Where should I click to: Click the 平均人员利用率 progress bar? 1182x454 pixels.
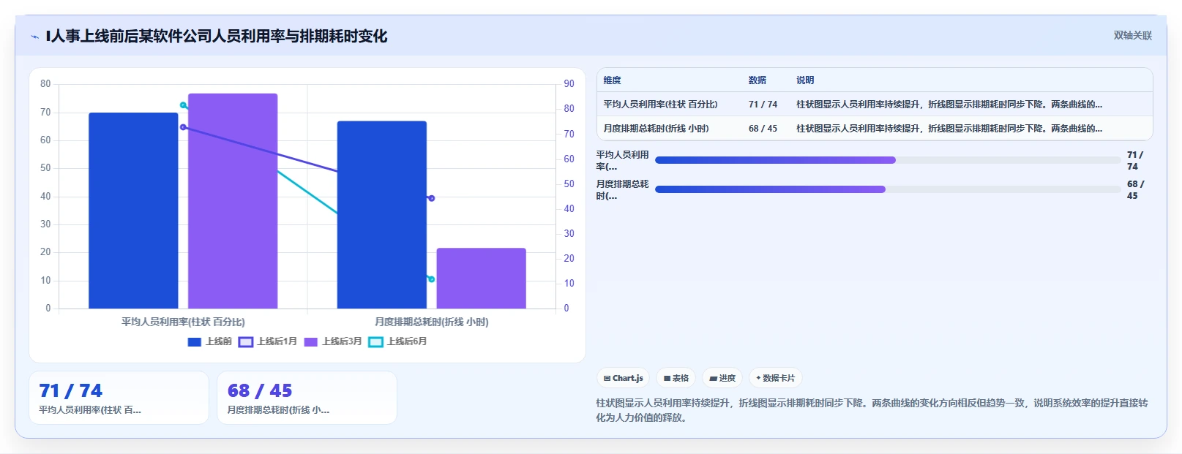pyautogui.click(x=888, y=160)
